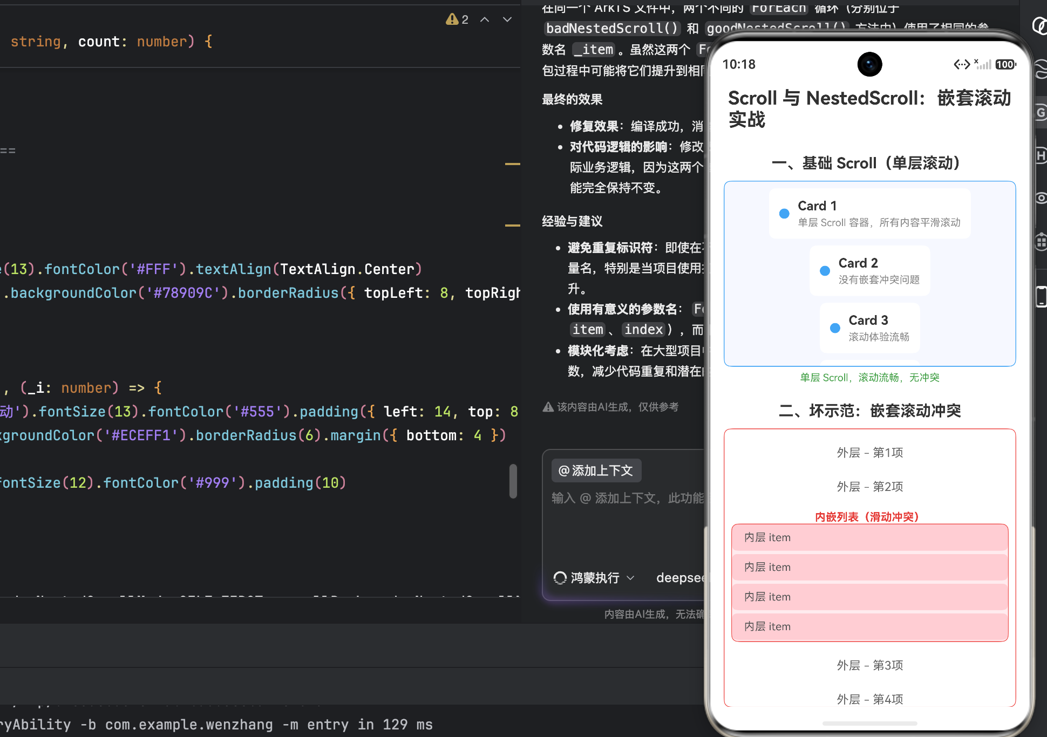This screenshot has width=1047, height=737.
Task: Click the lower yellow warning stripe marker
Action: [x=513, y=225]
